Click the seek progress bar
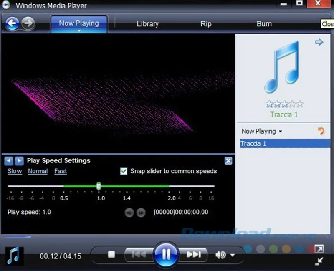Image resolution: width=334 pixels, height=271 pixels. [x=166, y=236]
